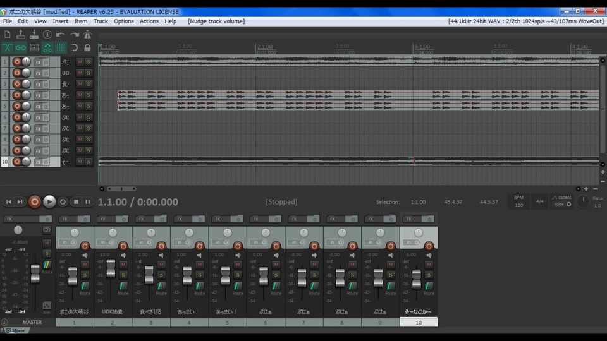Click the transport record button
The width and height of the screenshot is (607, 341).
tap(34, 201)
